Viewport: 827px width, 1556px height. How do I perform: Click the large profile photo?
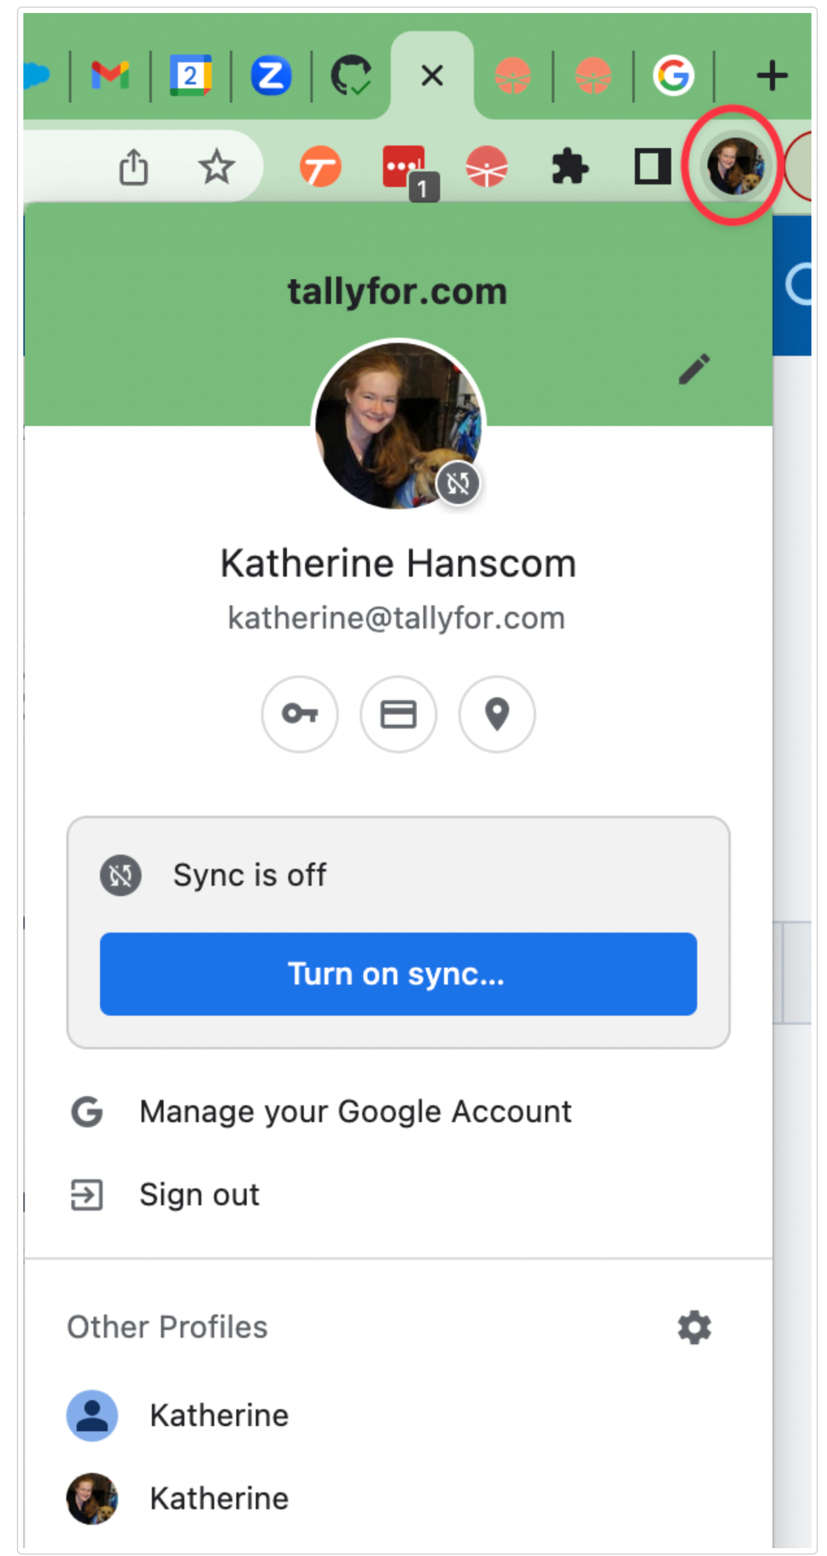(x=398, y=425)
